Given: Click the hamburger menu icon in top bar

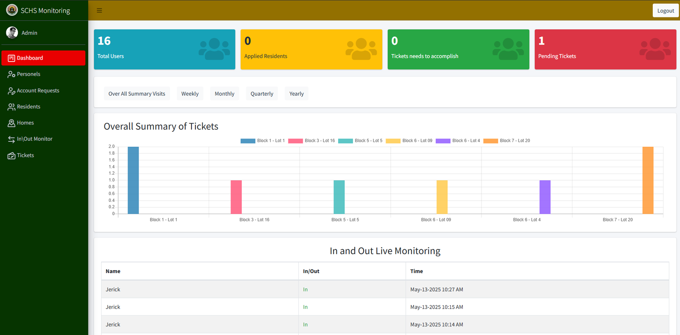Looking at the screenshot, I should pyautogui.click(x=99, y=11).
